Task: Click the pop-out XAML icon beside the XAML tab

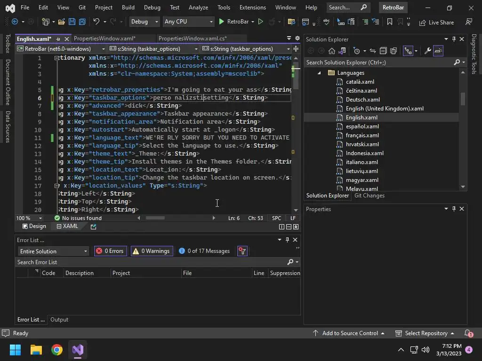Action: pyautogui.click(x=94, y=227)
